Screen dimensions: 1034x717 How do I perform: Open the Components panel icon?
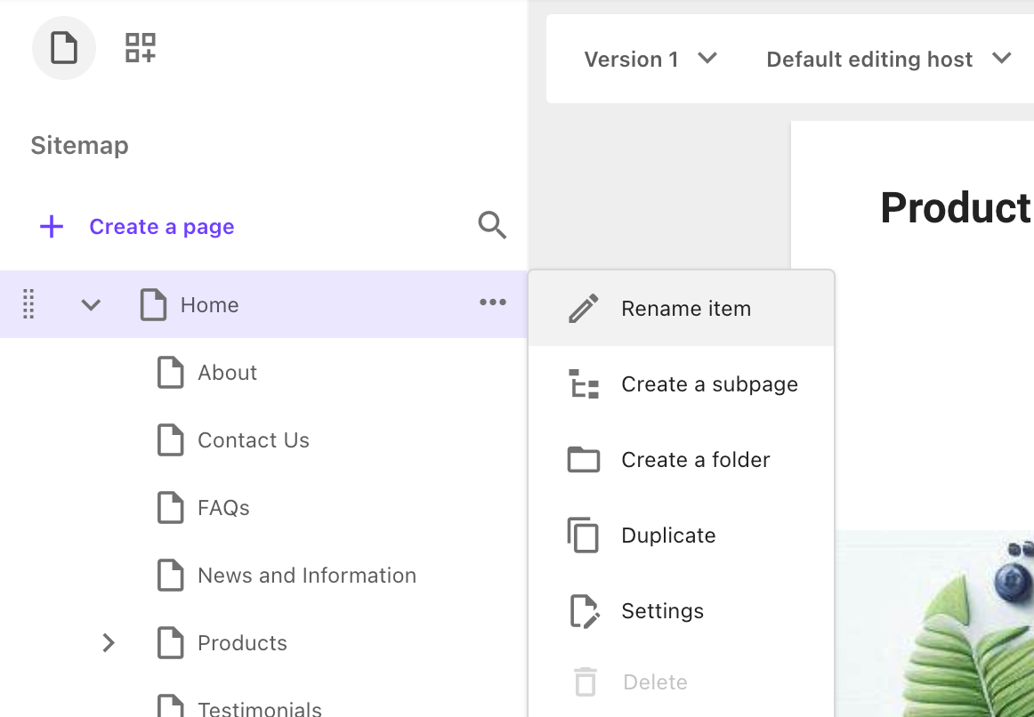[141, 48]
